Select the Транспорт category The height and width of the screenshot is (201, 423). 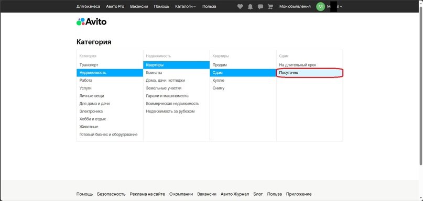click(x=110, y=65)
